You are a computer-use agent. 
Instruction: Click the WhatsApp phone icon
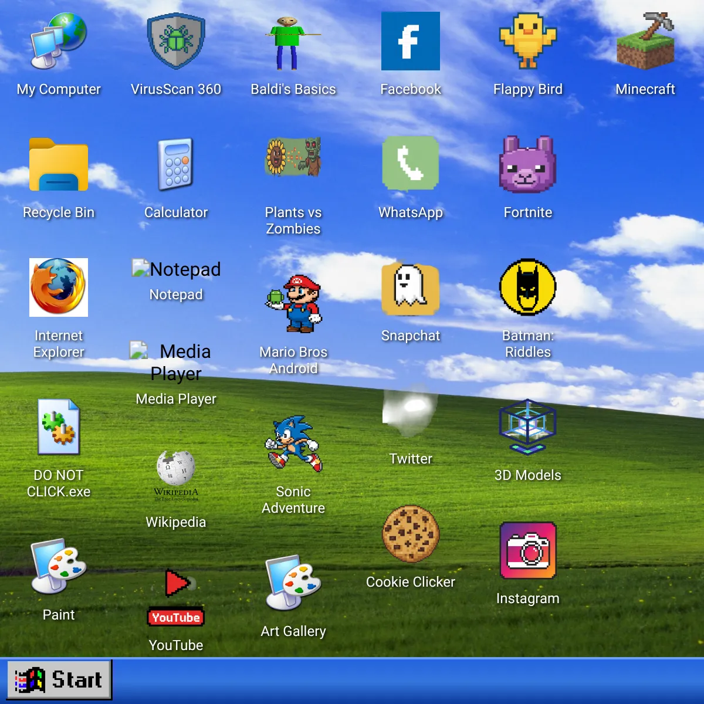click(x=411, y=164)
